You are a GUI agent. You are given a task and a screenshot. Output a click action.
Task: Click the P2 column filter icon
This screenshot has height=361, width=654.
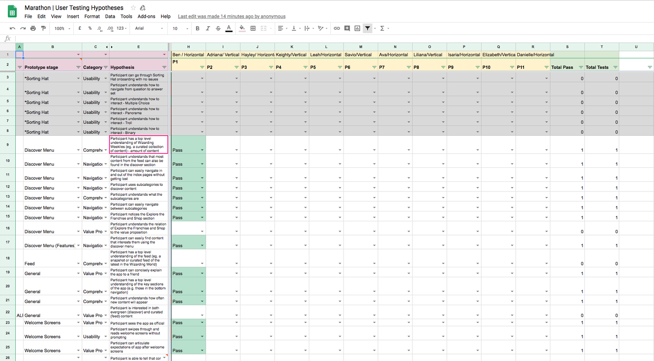coord(236,68)
